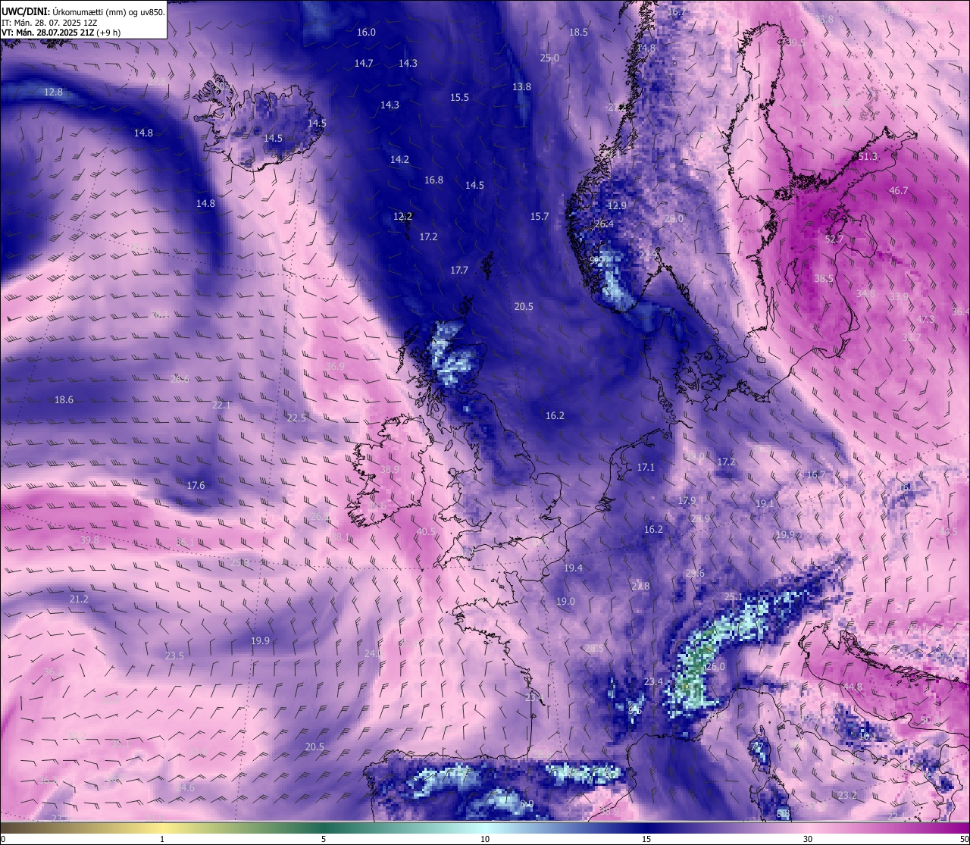
Task: Click the 28.0 value over Sweden
Action: coord(674,218)
